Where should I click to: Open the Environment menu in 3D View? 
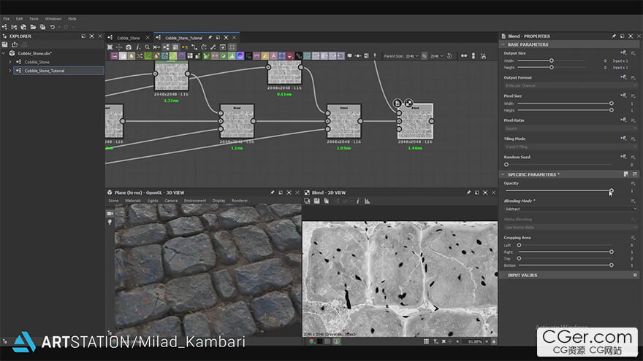[x=195, y=201]
